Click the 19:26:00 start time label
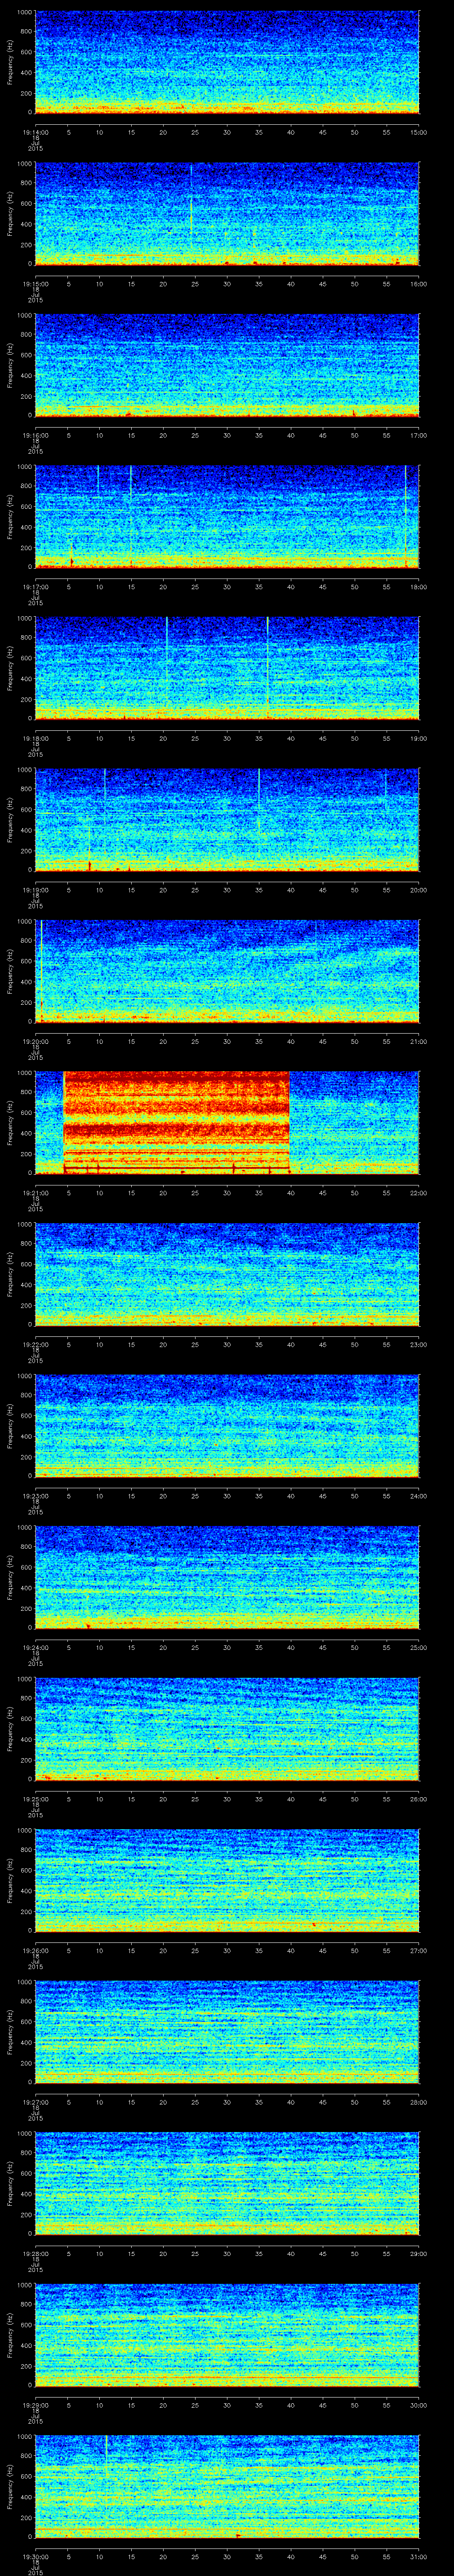The height and width of the screenshot is (2576, 454). point(35,1950)
